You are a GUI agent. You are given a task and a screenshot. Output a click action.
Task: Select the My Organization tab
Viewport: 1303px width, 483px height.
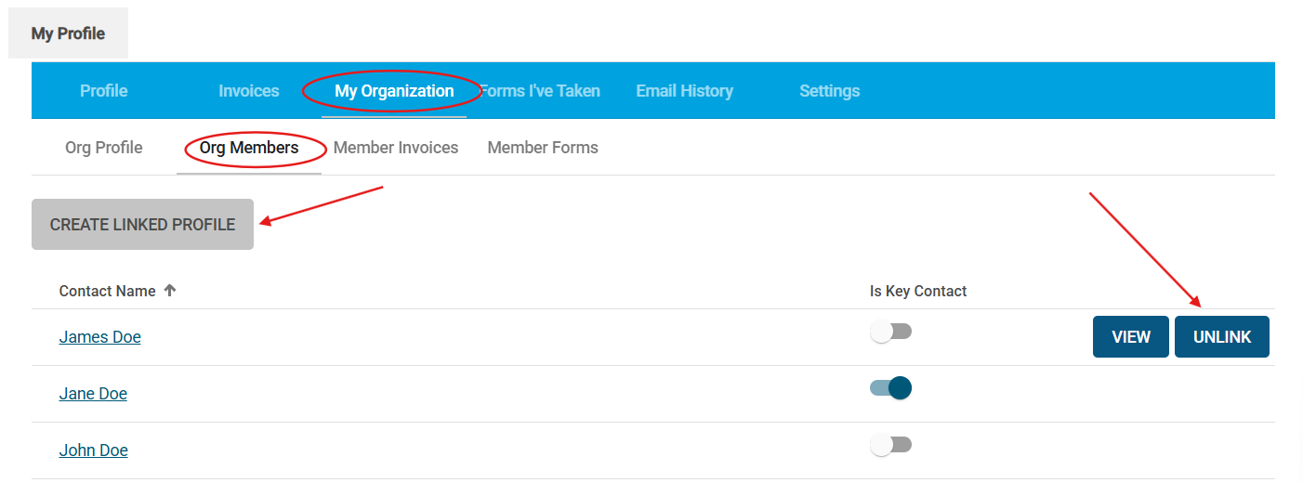tap(394, 91)
